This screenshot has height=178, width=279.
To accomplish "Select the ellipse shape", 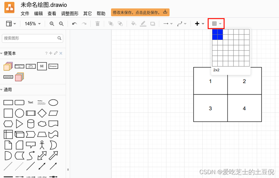I will (53, 102).
